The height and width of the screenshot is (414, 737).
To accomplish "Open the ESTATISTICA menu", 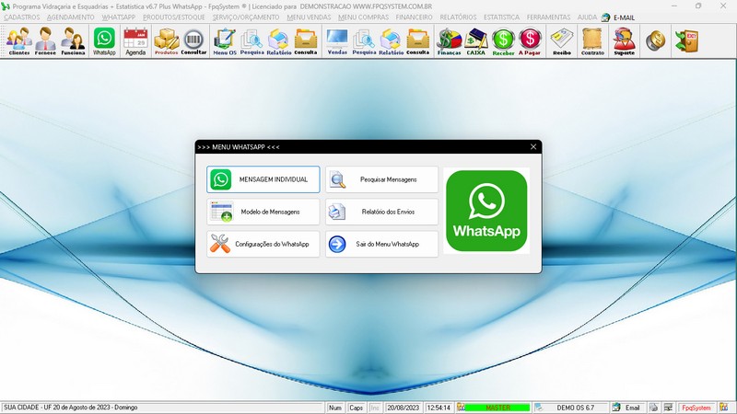I will (501, 17).
